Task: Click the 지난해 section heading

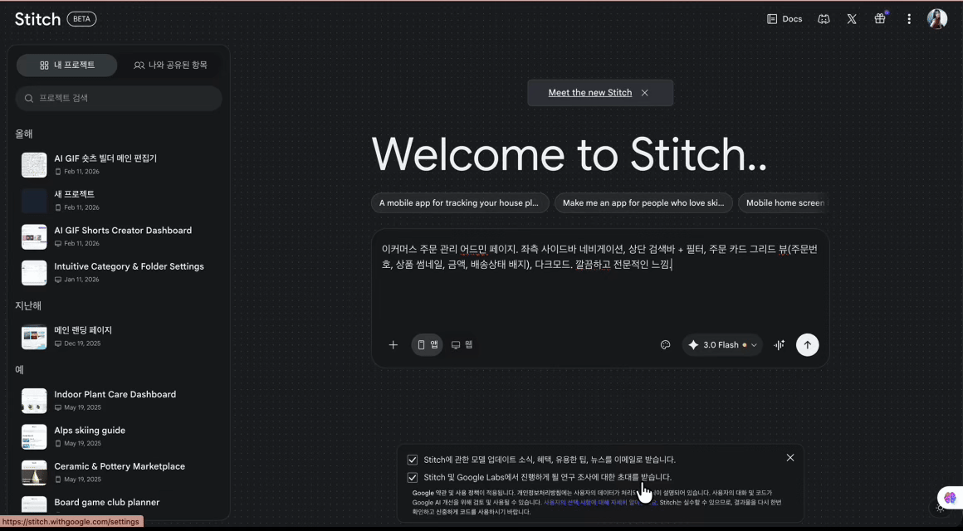Action: click(x=28, y=305)
